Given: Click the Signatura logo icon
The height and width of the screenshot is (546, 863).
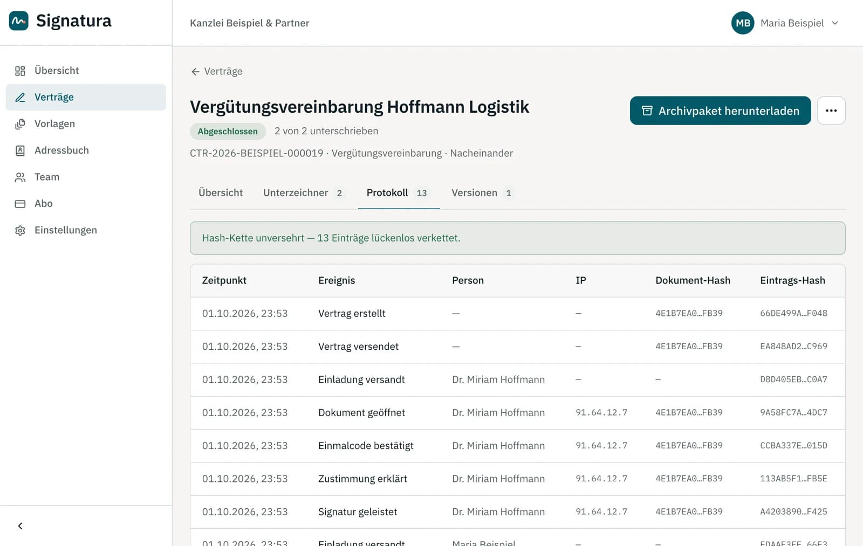Looking at the screenshot, I should 19,21.
